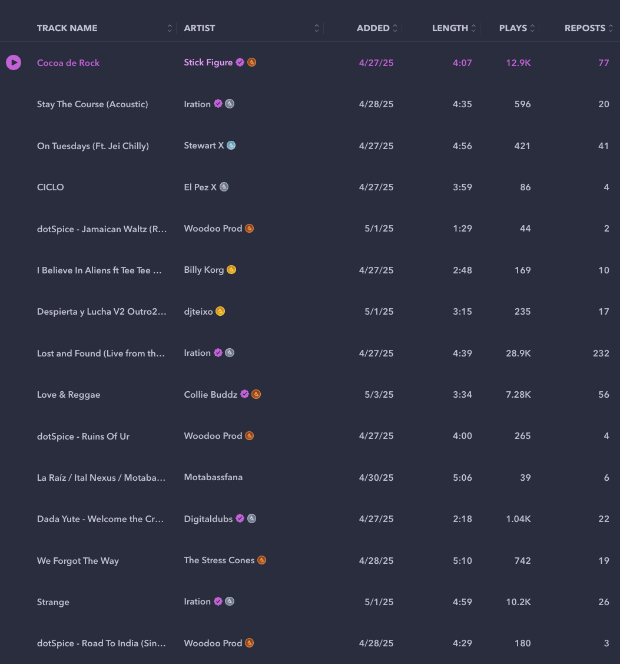Open Stay The Course (Acoustic) track
The height and width of the screenshot is (664, 620).
[92, 104]
